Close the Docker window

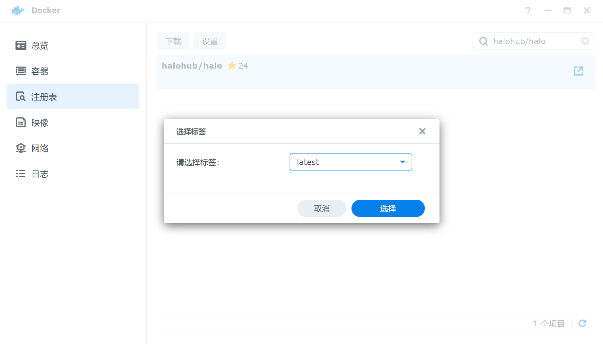pos(587,11)
